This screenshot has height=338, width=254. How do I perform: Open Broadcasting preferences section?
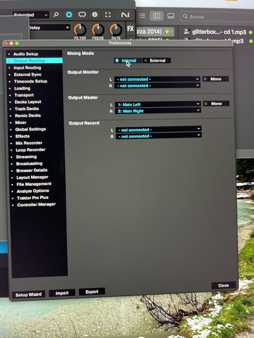coord(29,163)
